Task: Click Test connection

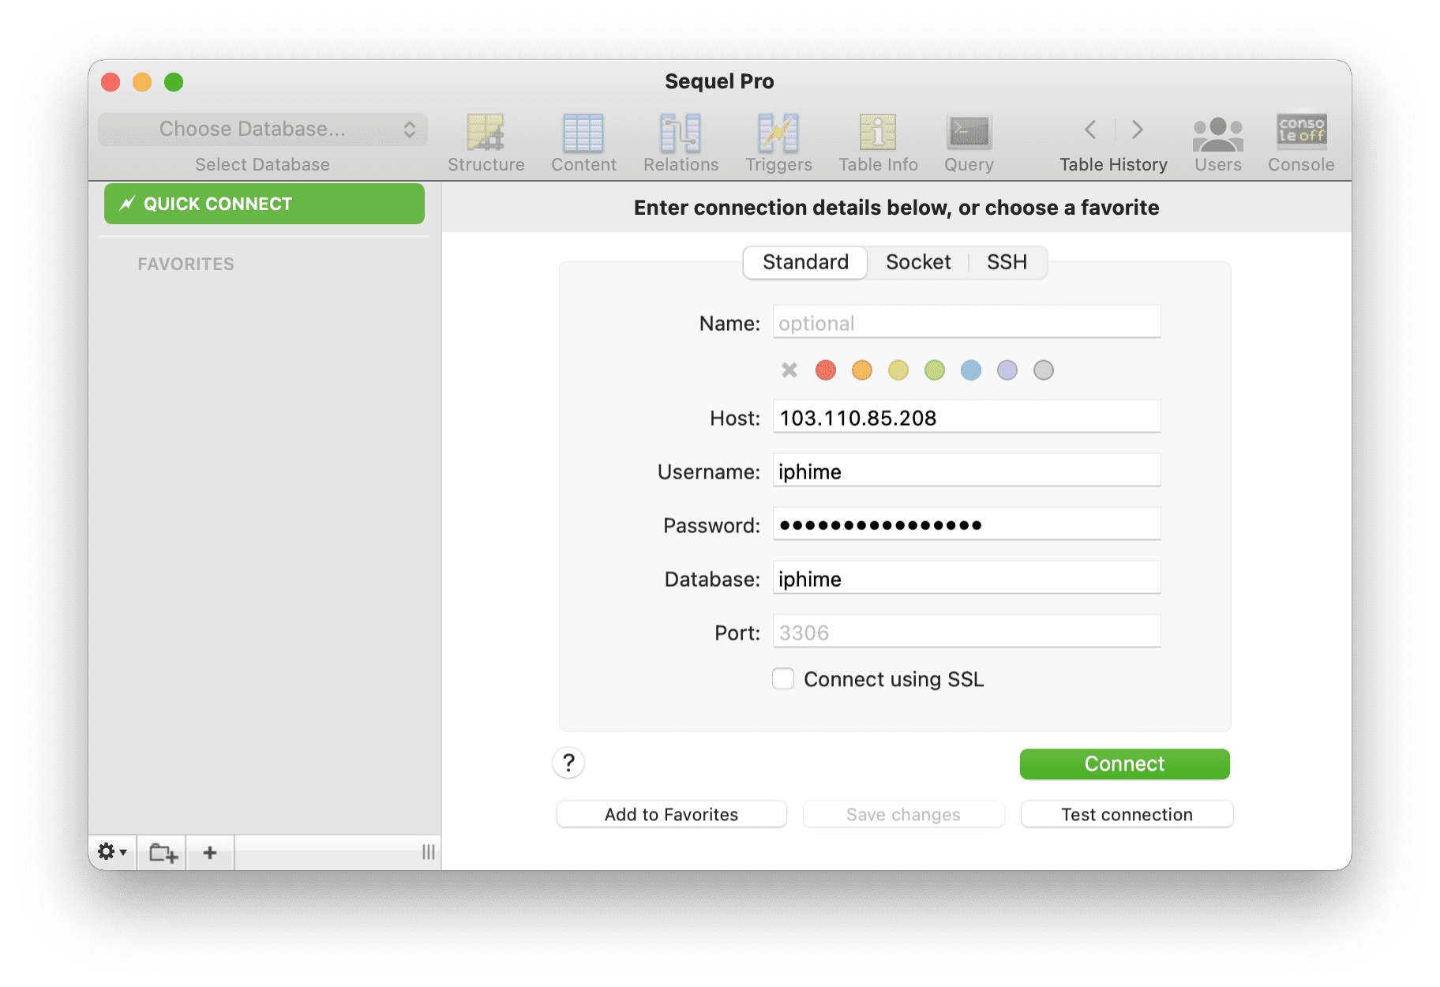Action: (1126, 814)
